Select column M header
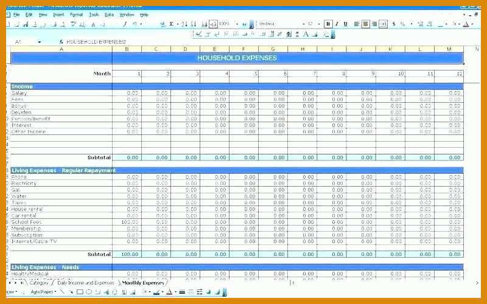The height and width of the screenshot is (304, 487). tap(449, 49)
